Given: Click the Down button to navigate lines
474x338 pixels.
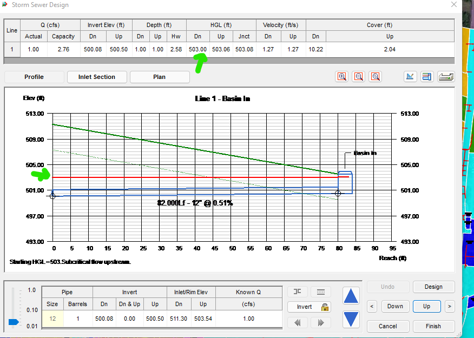Looking at the screenshot, I should tap(395, 306).
